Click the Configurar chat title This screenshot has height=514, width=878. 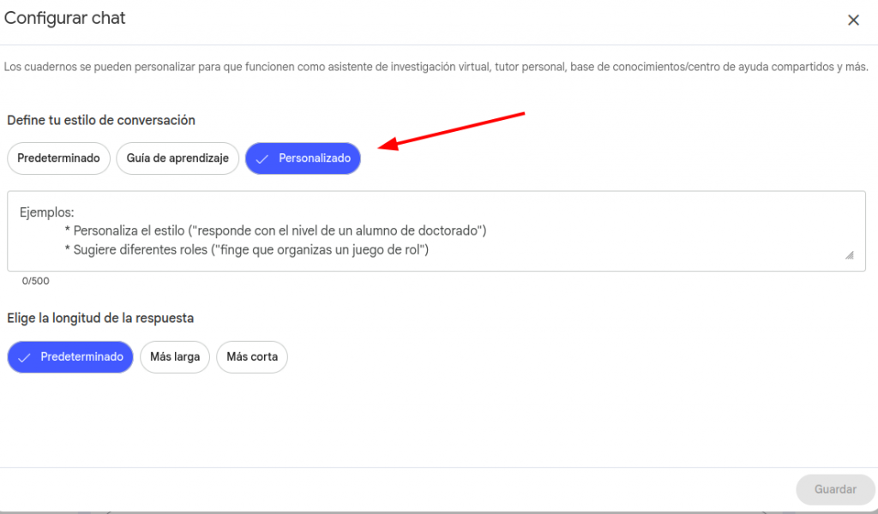(65, 18)
